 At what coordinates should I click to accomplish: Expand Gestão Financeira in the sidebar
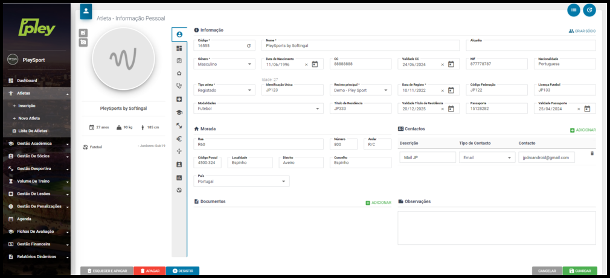36,244
